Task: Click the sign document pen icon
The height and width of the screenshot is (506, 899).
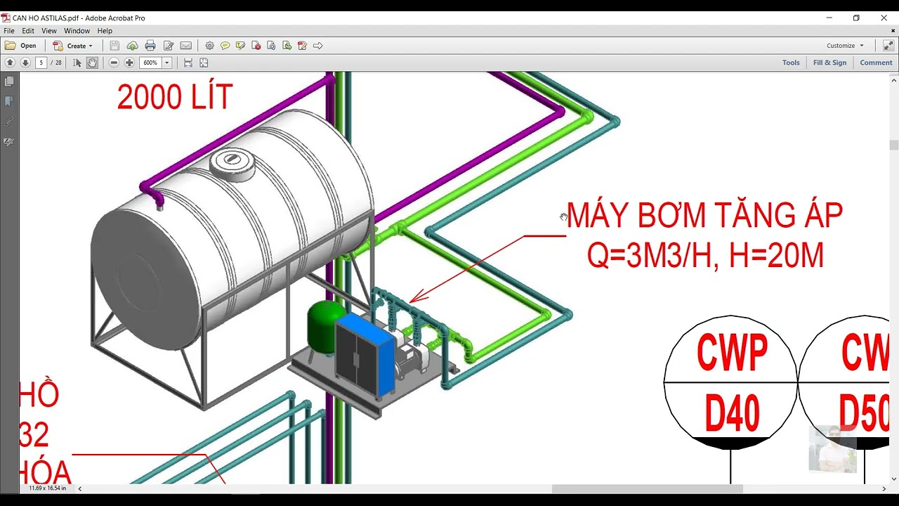Action: click(302, 46)
